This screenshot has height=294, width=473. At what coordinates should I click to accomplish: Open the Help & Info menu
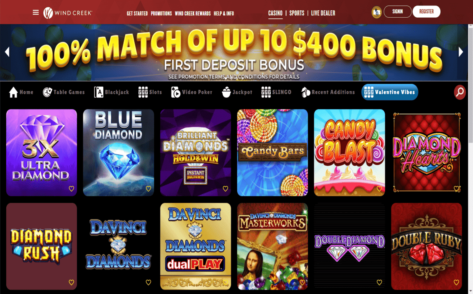tap(223, 13)
